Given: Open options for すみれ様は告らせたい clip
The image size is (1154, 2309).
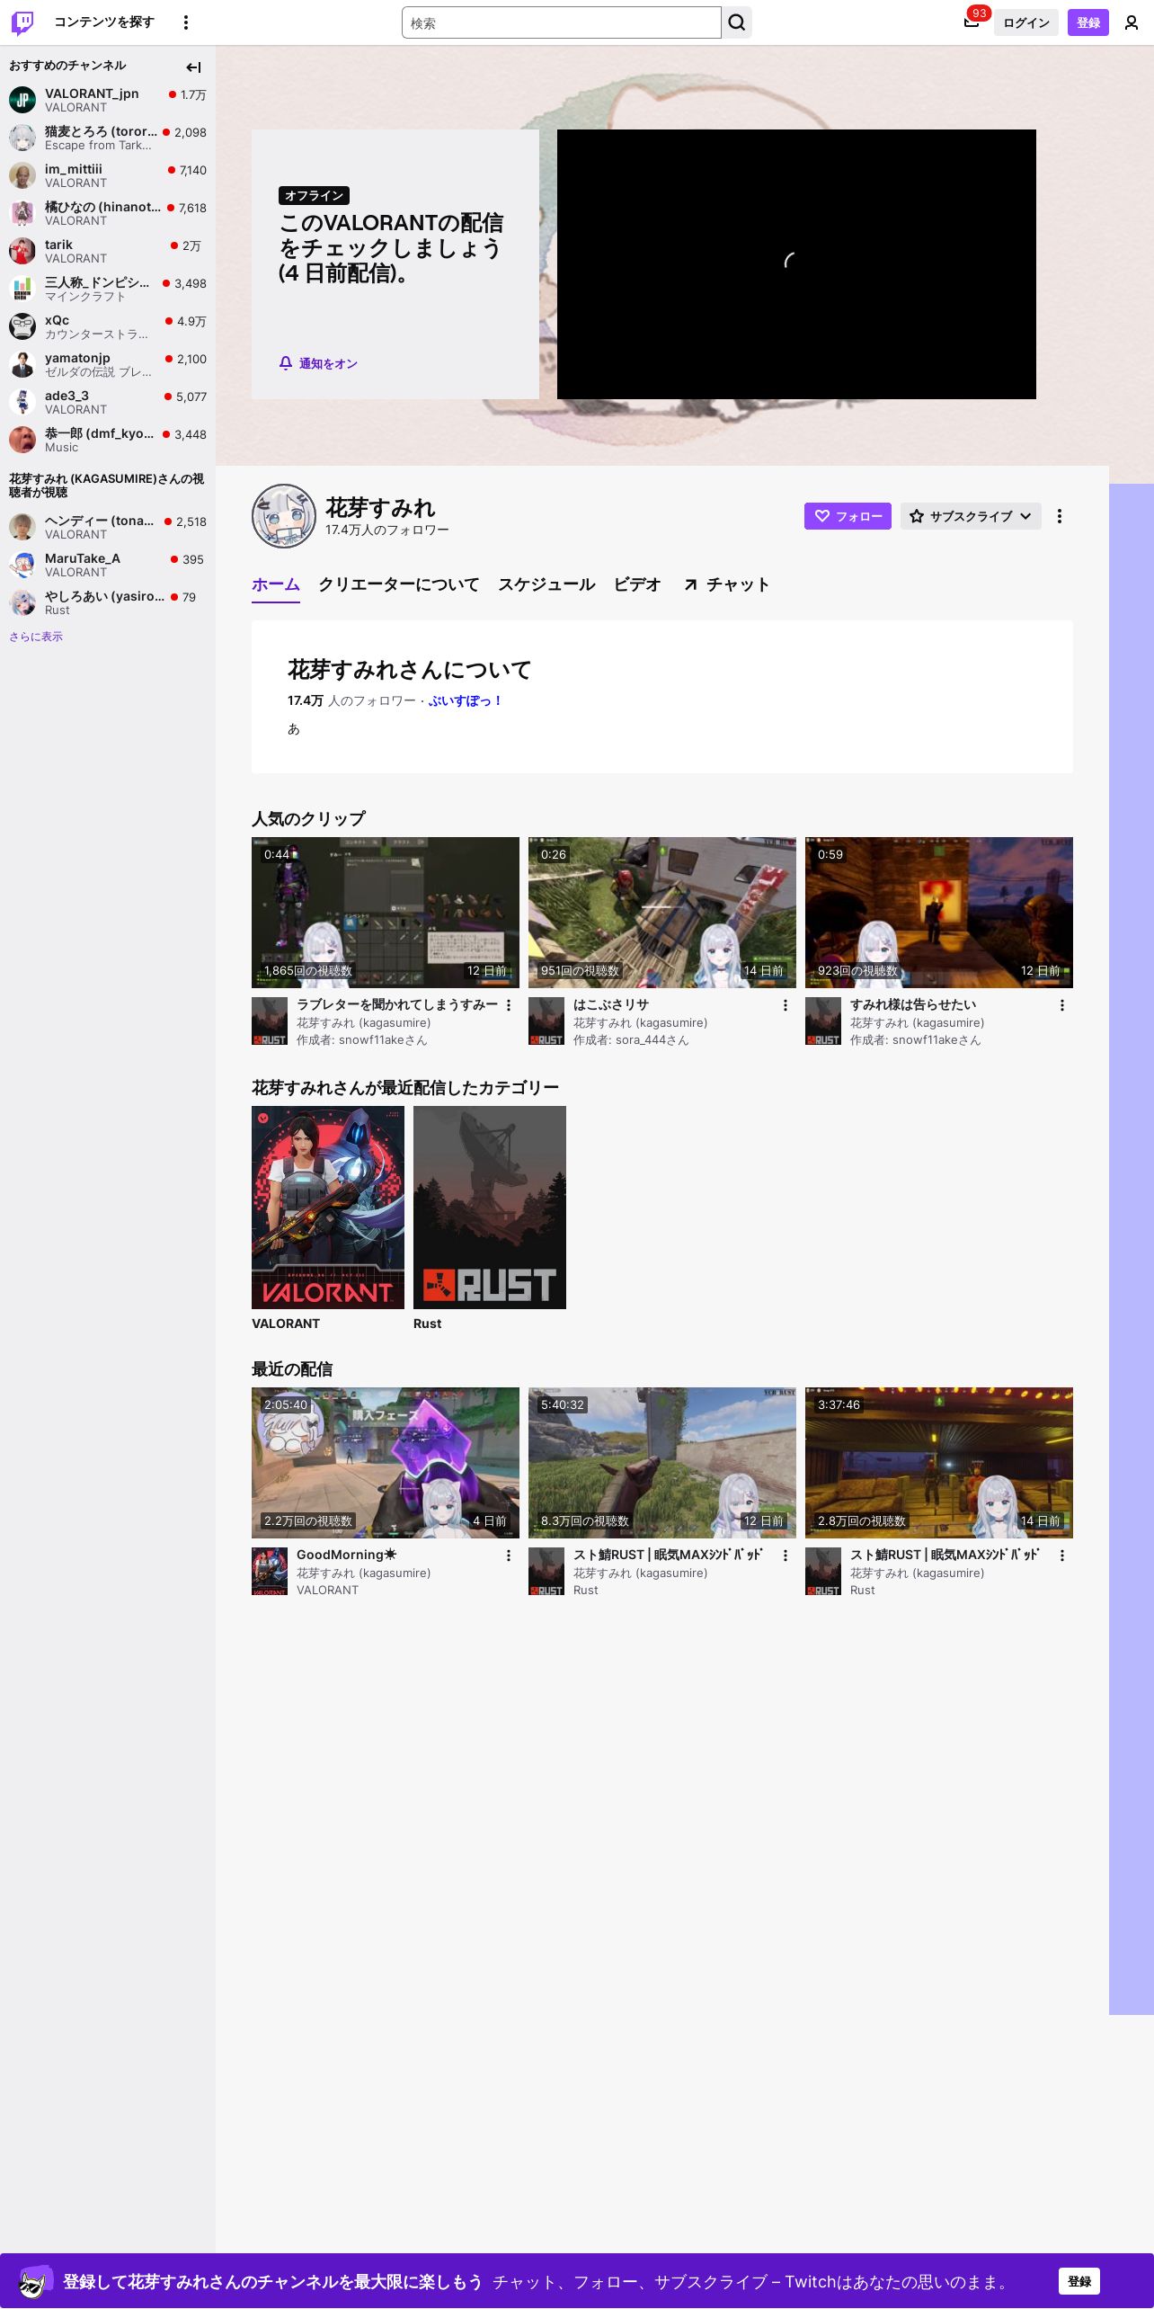Looking at the screenshot, I should pos(1062,1005).
